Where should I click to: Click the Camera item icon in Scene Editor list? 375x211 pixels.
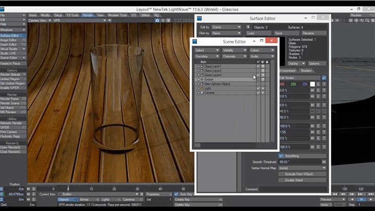point(202,93)
